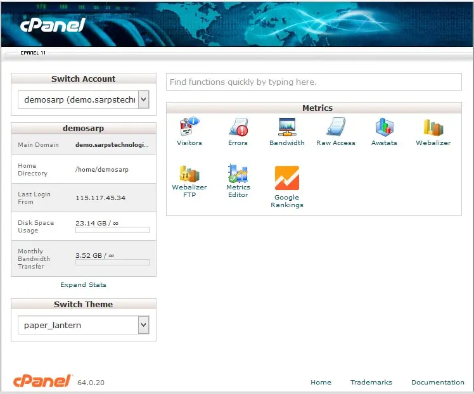Click the demosarp stats panel header
This screenshot has width=474, height=394.
tap(84, 128)
